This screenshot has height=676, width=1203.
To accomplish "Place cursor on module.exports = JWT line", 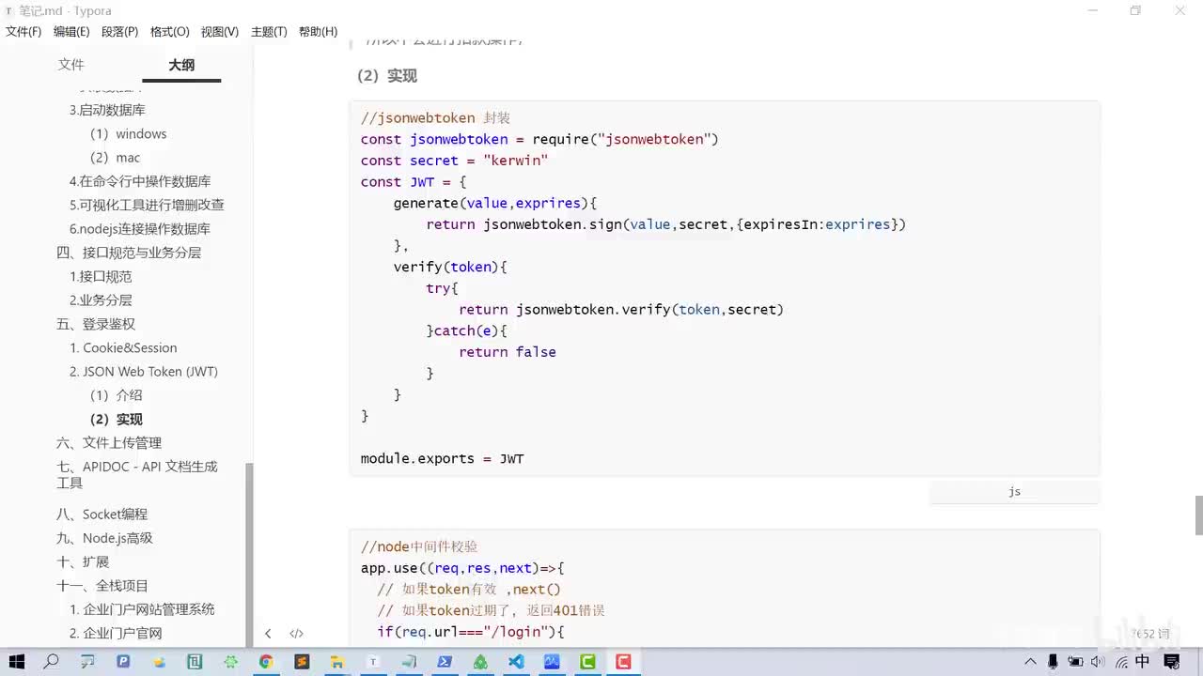I will click(x=443, y=459).
